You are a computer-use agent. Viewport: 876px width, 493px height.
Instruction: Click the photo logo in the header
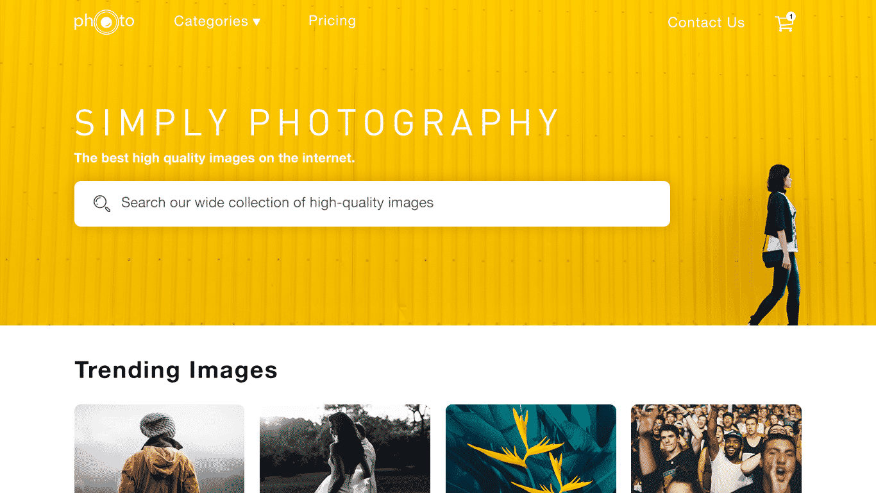click(x=104, y=22)
